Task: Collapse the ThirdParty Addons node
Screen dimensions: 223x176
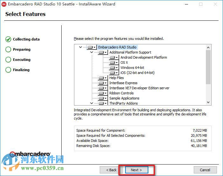Action: 92,103
